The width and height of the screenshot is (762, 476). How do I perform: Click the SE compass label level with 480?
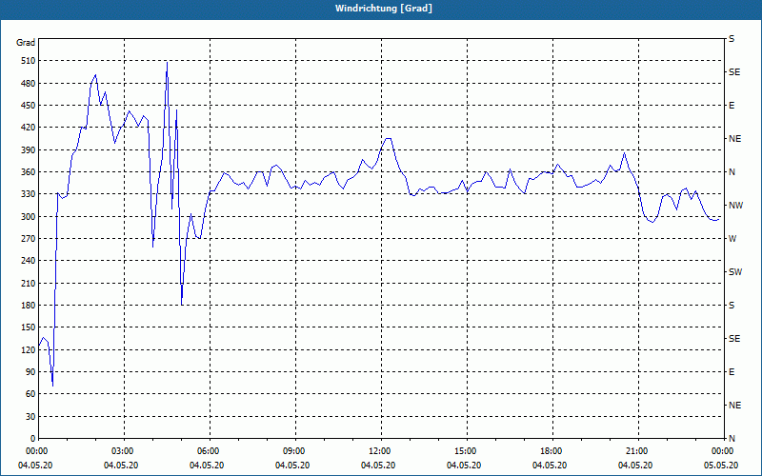tap(734, 72)
